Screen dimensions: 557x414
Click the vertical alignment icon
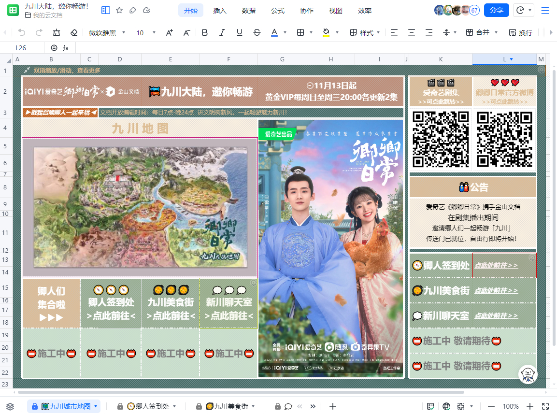pos(446,33)
